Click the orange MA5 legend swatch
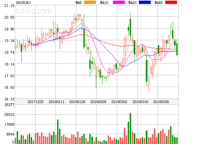The image size is (197, 144). pos(90,2)
